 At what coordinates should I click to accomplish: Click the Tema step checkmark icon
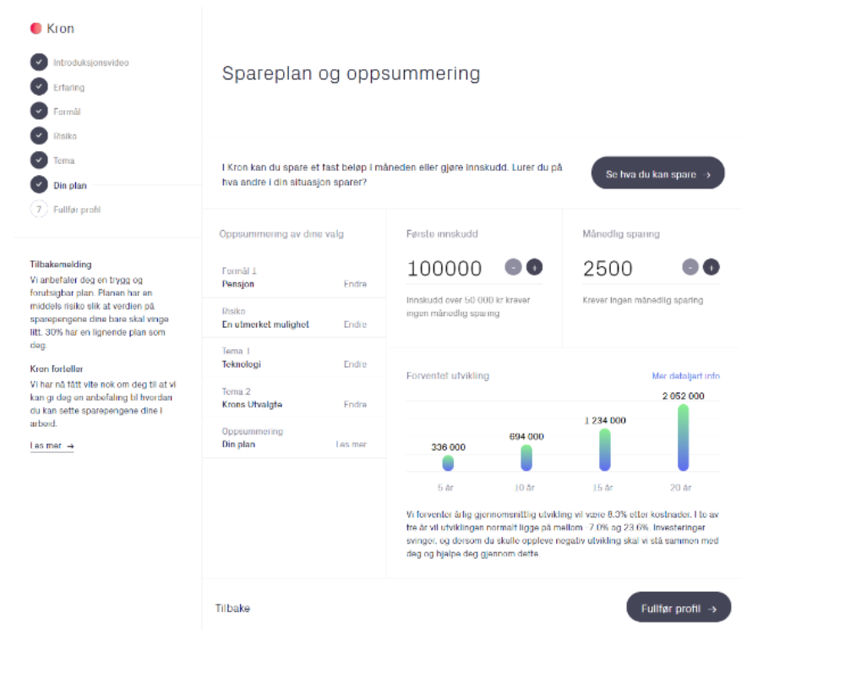[39, 160]
